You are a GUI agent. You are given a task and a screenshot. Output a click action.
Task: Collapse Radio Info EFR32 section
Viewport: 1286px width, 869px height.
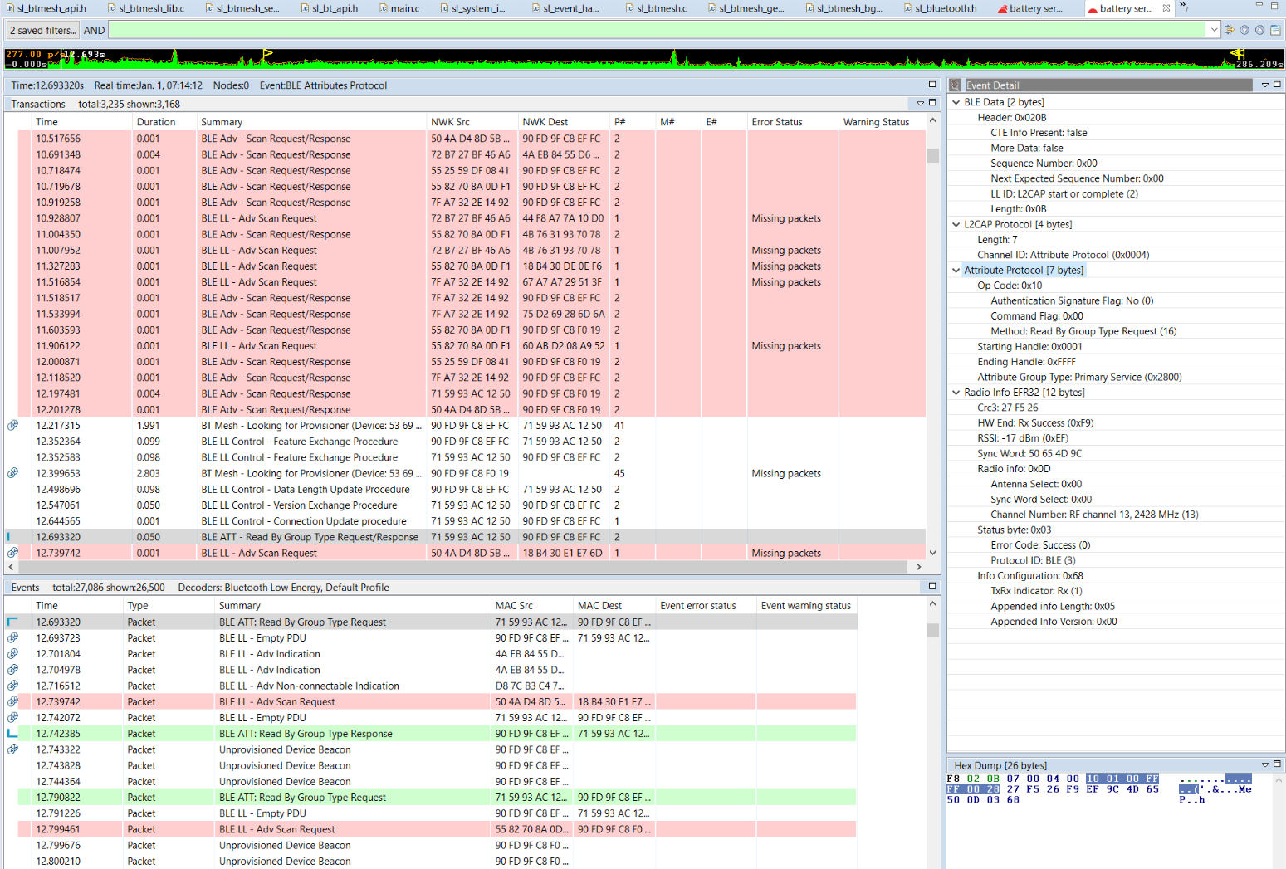coord(956,393)
